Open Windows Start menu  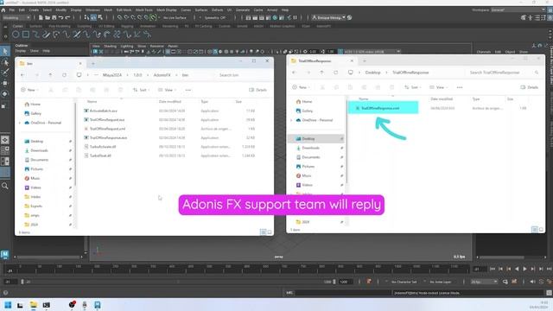[x=8, y=305]
